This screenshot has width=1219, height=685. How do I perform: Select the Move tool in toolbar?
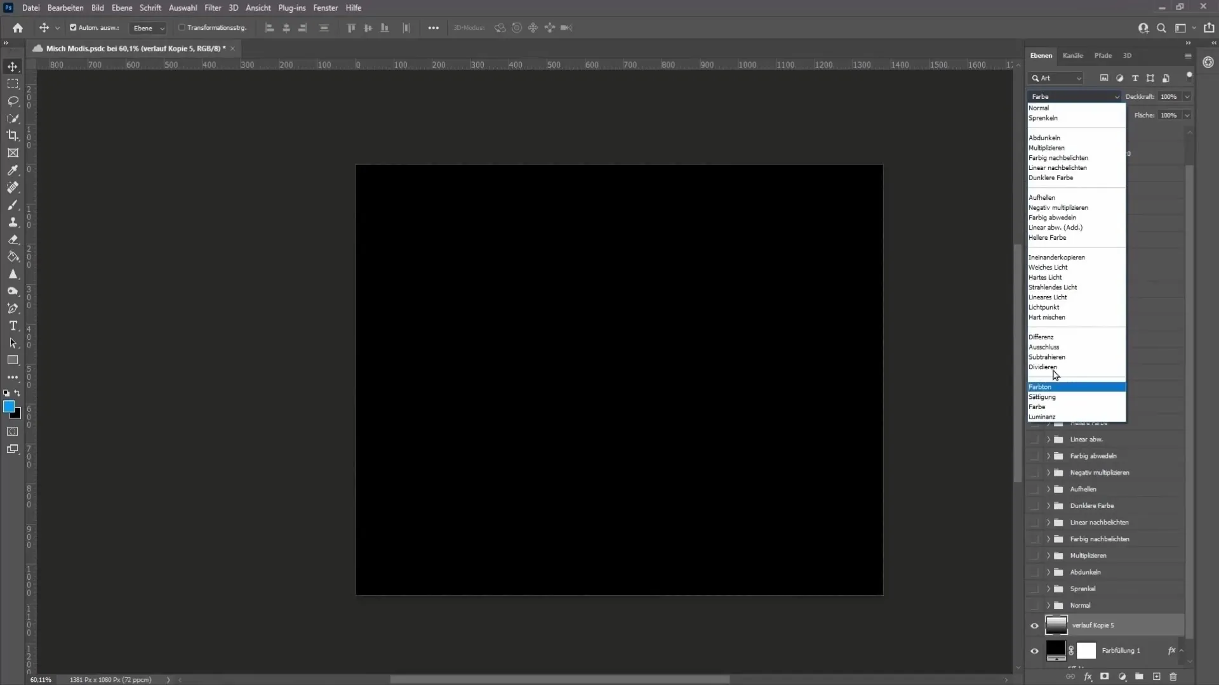point(13,66)
